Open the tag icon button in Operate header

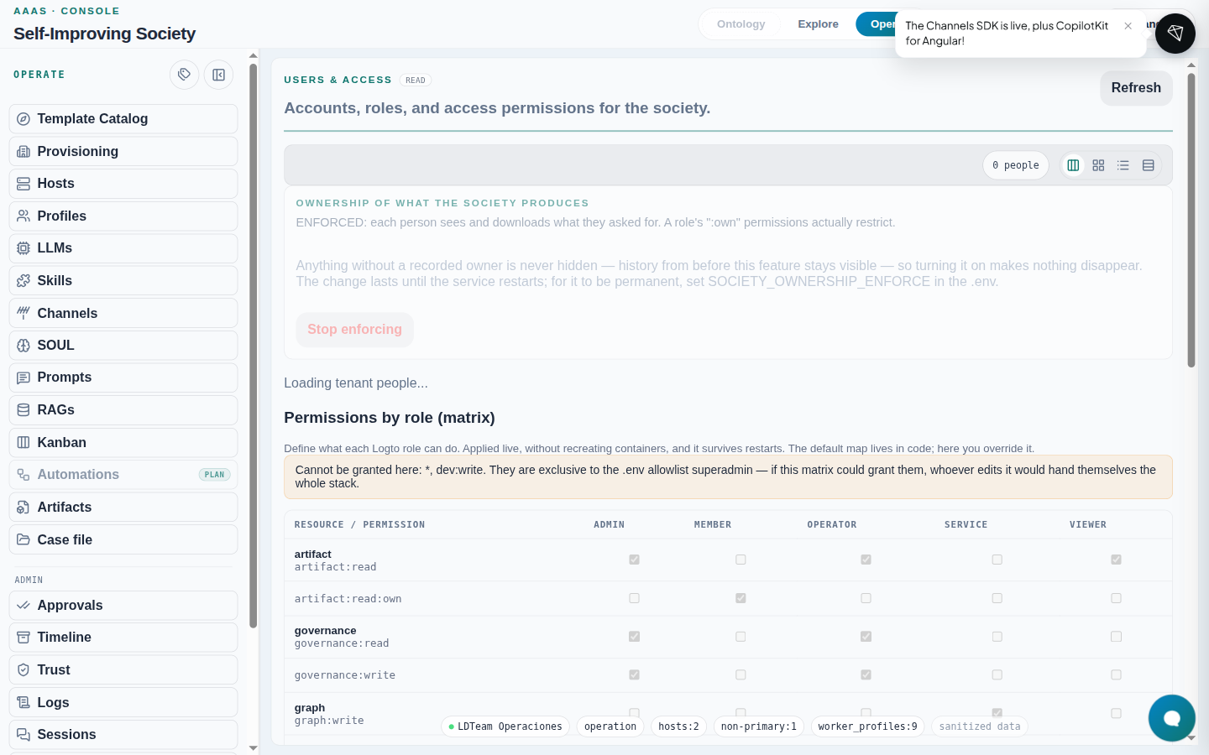[x=185, y=75]
